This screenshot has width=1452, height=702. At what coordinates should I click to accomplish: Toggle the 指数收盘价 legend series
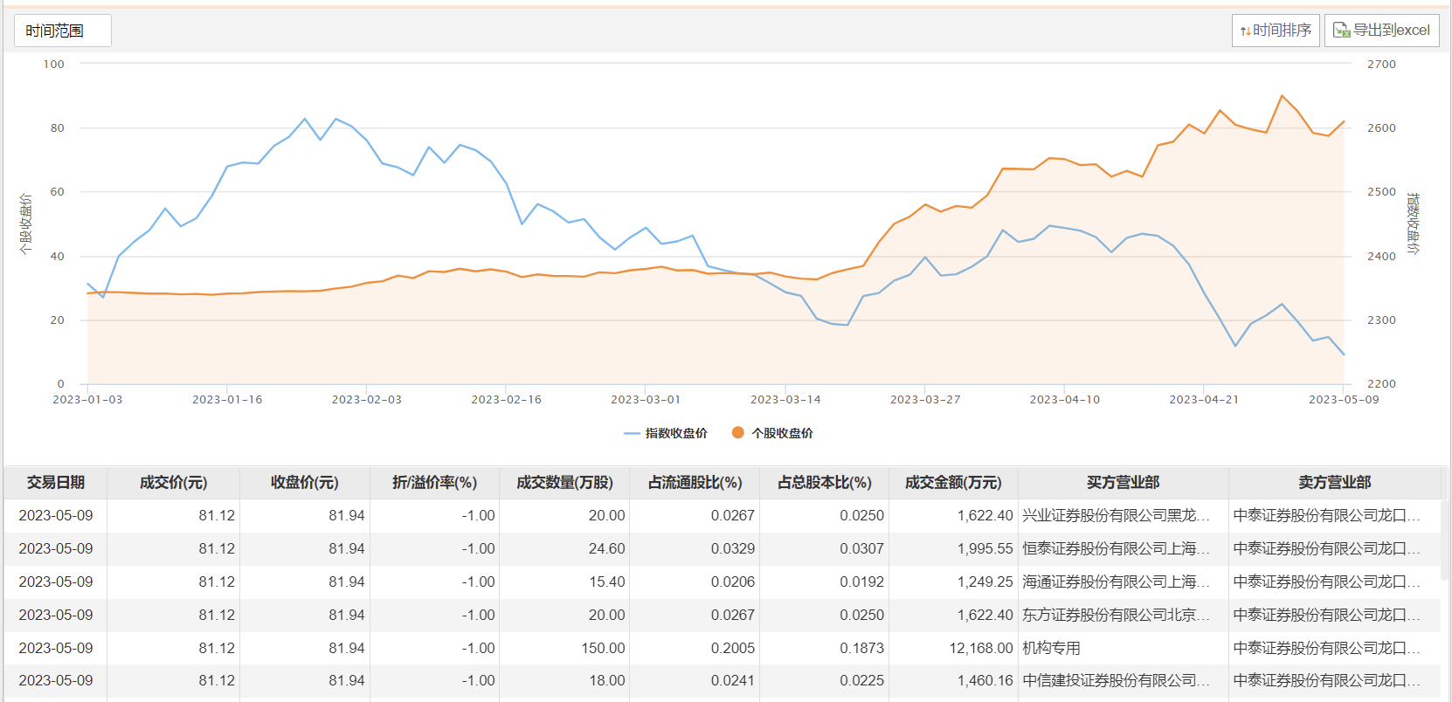pyautogui.click(x=666, y=433)
